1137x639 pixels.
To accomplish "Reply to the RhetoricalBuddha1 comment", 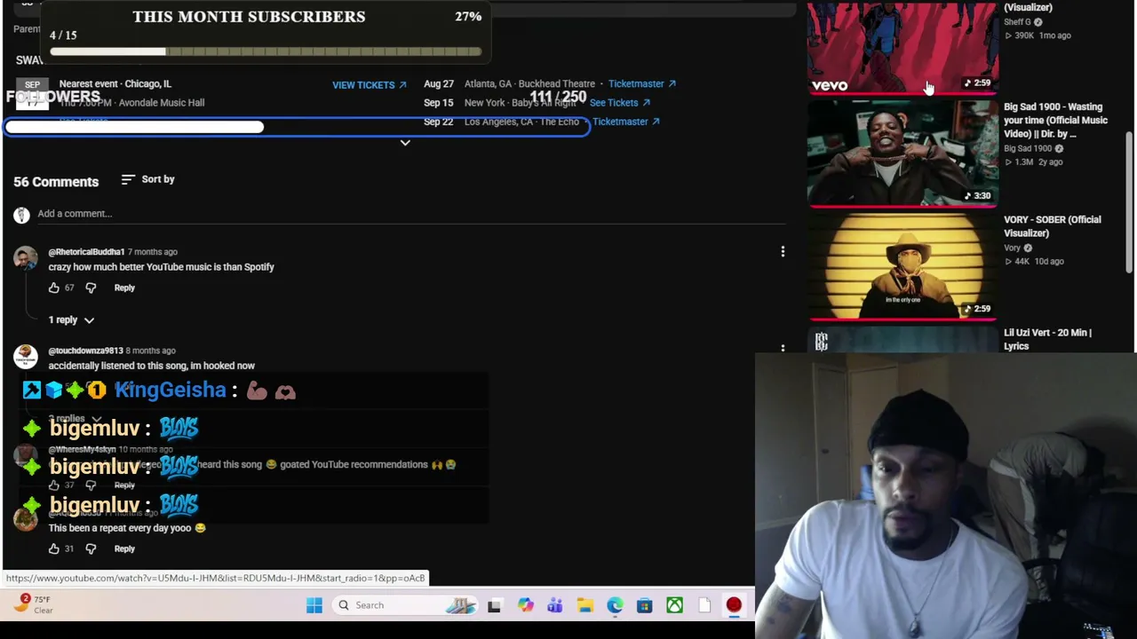I will pos(124,288).
